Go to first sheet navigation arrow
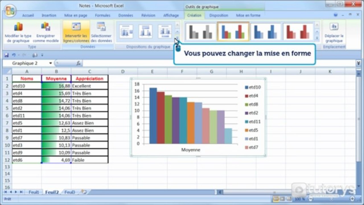The height and width of the screenshot is (205, 364). coord(5,192)
